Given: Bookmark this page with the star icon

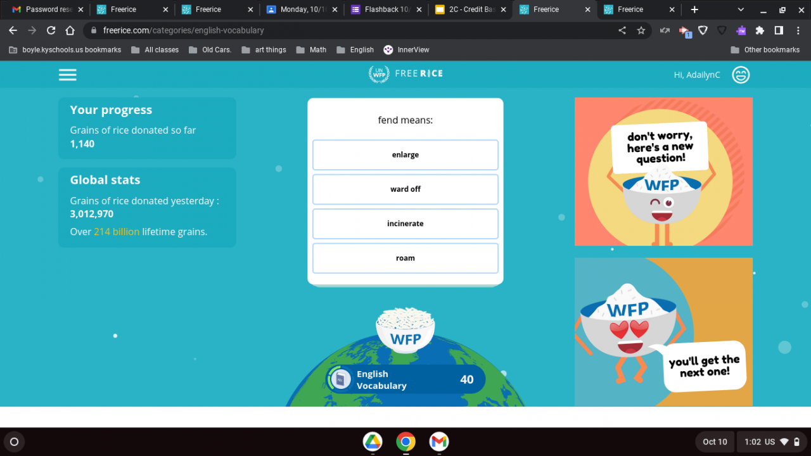Looking at the screenshot, I should [x=641, y=30].
